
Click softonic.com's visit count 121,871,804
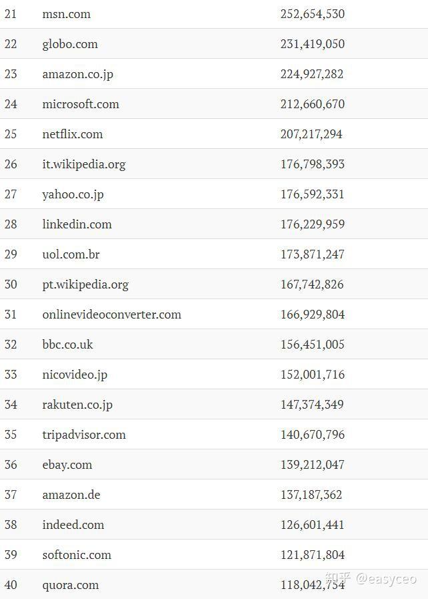point(312,555)
